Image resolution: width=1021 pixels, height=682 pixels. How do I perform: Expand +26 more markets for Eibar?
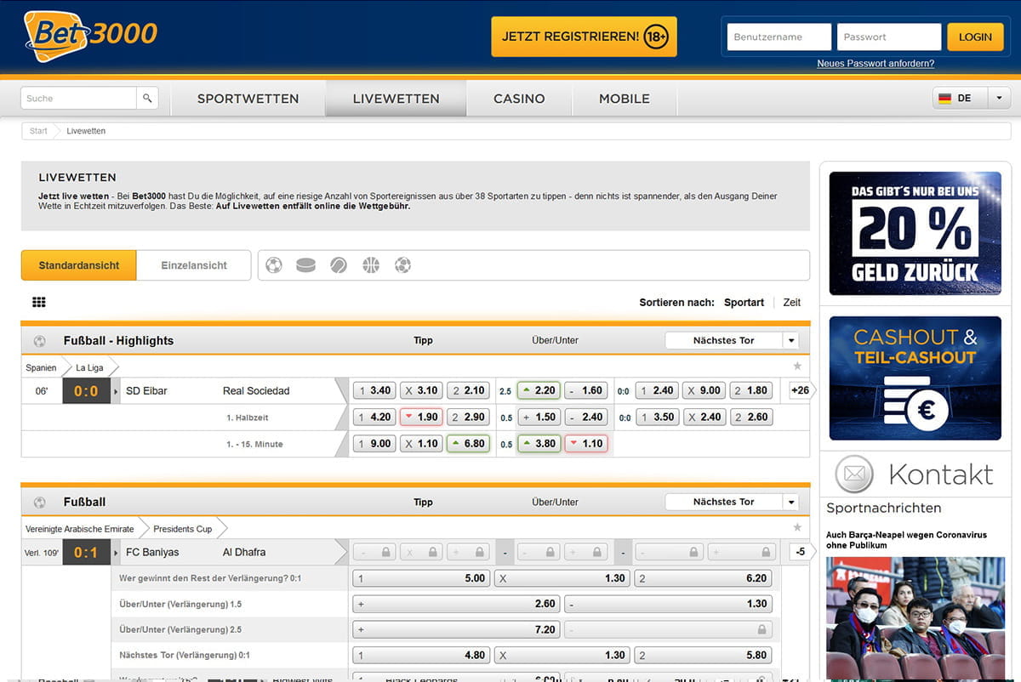pos(801,391)
